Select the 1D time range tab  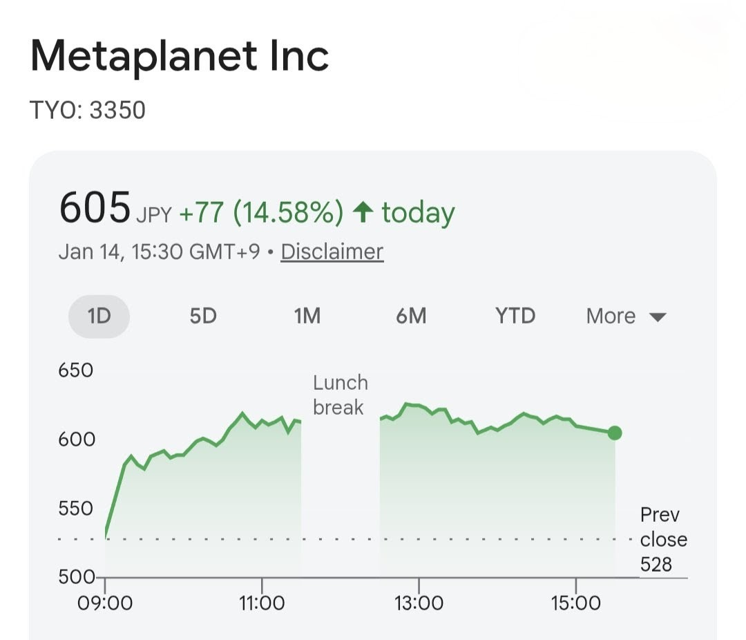point(99,316)
